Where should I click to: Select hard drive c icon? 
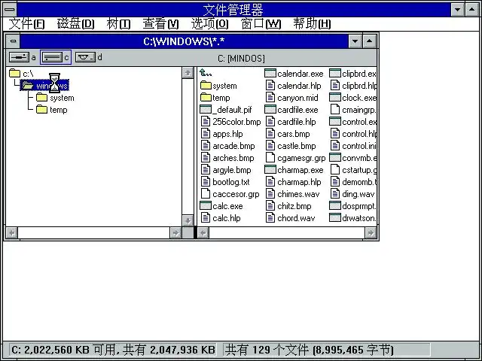(52, 57)
